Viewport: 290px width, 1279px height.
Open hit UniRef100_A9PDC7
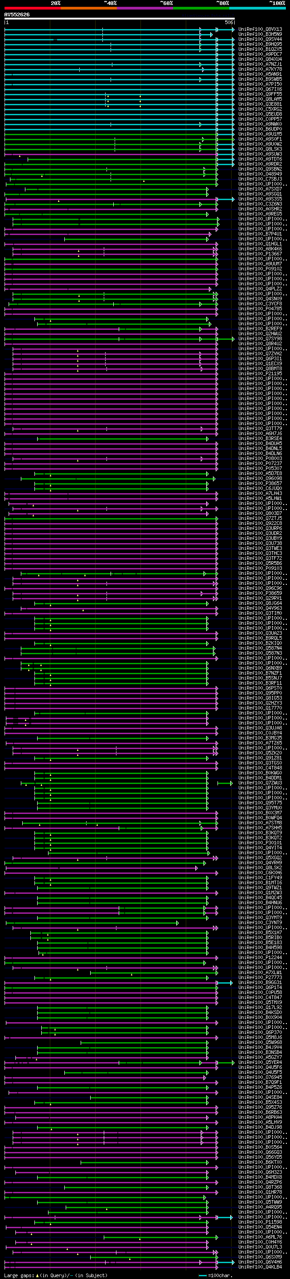tap(260, 54)
